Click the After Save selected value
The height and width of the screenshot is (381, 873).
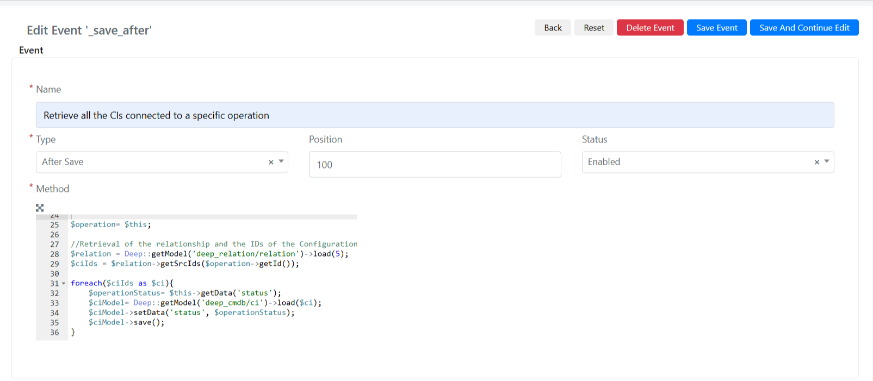click(x=63, y=161)
